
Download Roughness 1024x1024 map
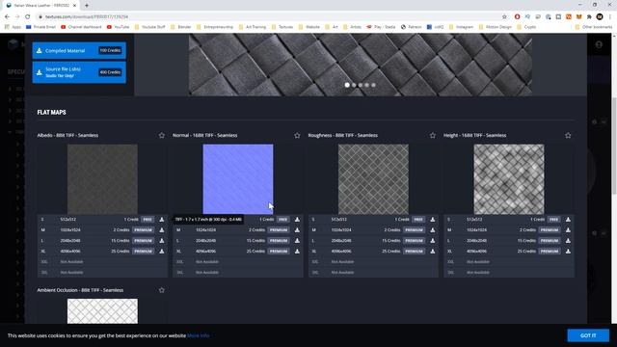(433, 230)
